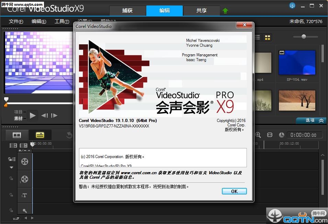Close the Corel VideoStudio about dialog

pos(244,25)
